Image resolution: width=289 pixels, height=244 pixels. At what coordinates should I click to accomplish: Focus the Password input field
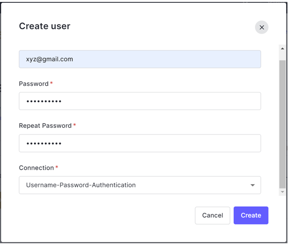point(140,101)
